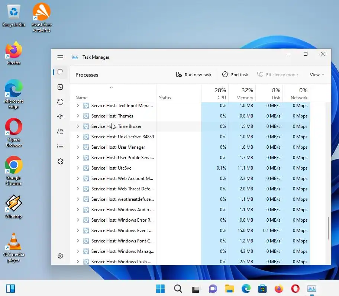Open Recycle Bin on the desktop
The height and width of the screenshot is (296, 339).
click(x=14, y=16)
